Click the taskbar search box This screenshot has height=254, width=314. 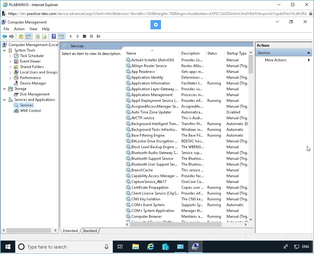pyautogui.click(x=64, y=247)
